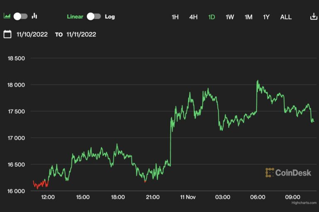
Task: Click the 15:00 x-axis label
Action: coord(83,197)
